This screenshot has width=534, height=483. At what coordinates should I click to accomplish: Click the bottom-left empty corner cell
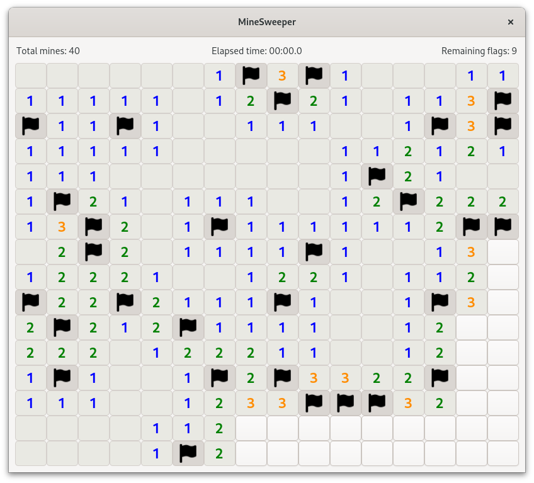coord(30,453)
